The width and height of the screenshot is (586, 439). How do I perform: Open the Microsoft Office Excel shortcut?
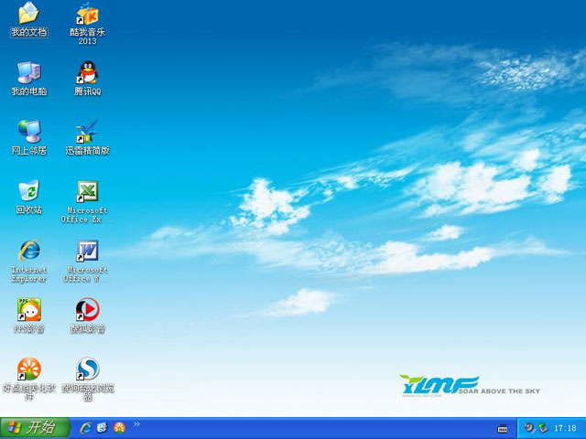87,191
